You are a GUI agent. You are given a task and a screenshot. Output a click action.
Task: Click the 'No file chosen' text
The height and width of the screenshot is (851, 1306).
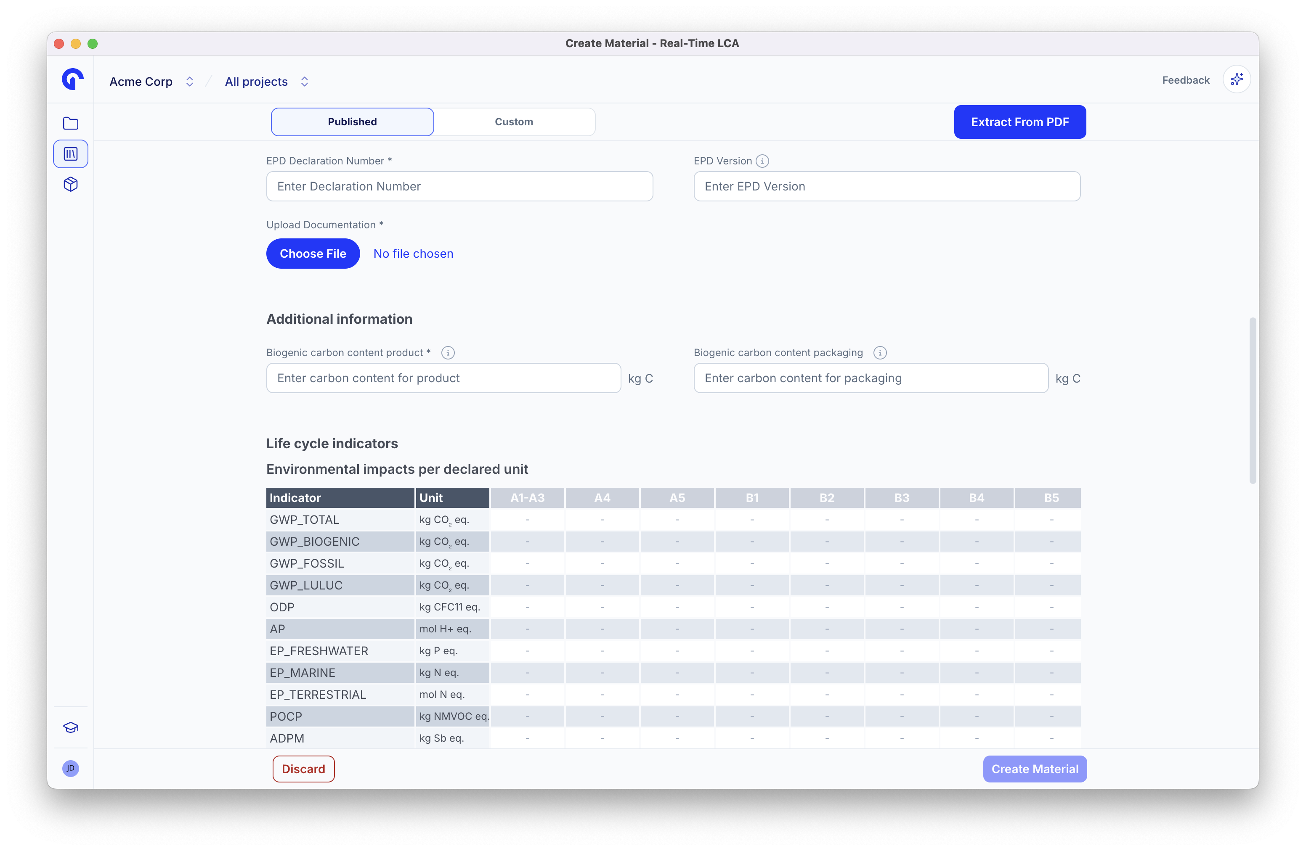click(x=413, y=254)
